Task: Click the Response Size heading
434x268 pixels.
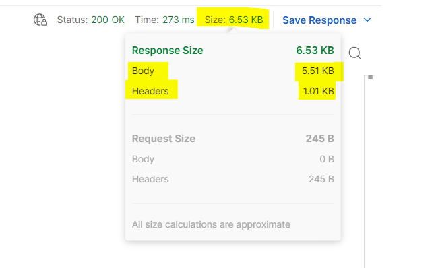Action: [167, 51]
